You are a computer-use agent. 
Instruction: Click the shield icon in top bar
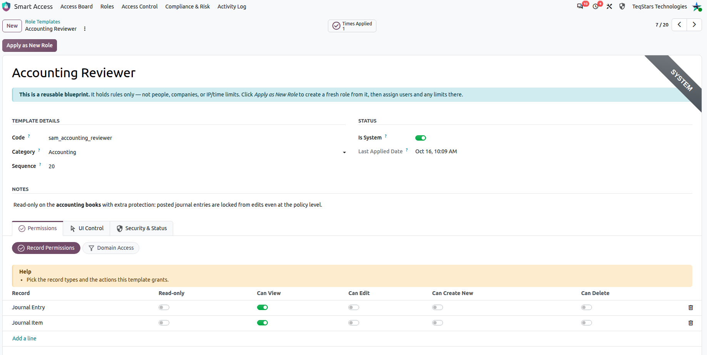coord(622,7)
